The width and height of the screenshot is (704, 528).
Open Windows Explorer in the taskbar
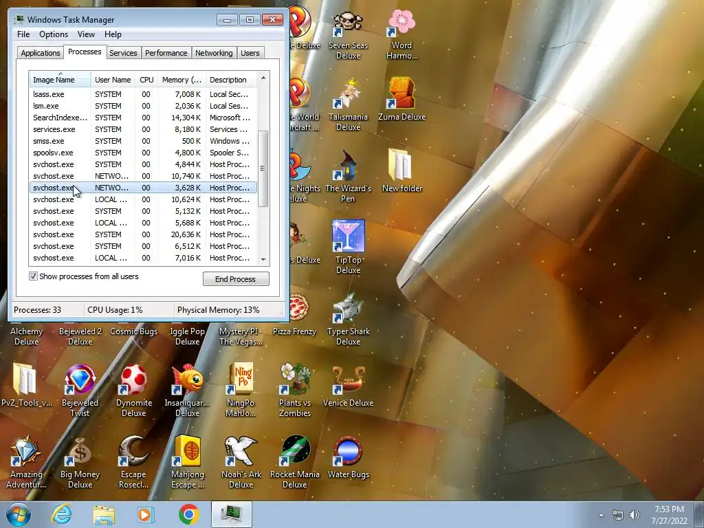104,514
